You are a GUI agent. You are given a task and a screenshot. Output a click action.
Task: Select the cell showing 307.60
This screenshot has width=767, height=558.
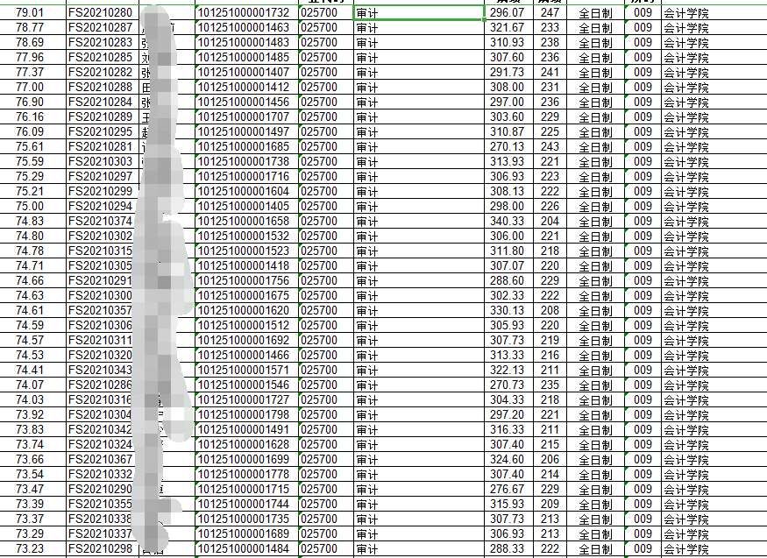tap(507, 58)
